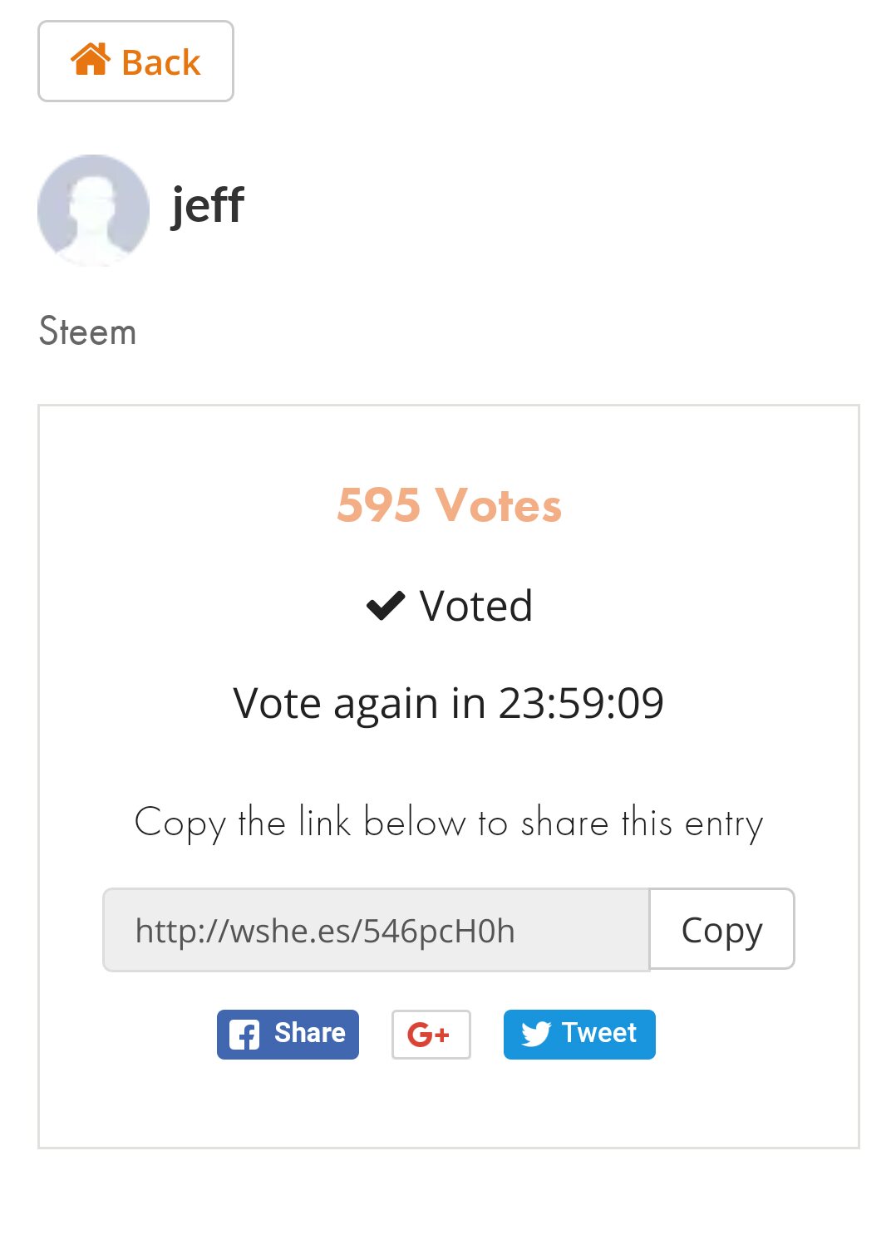Open jeff's profile avatar
Screen dimensions: 896x1259
point(93,210)
